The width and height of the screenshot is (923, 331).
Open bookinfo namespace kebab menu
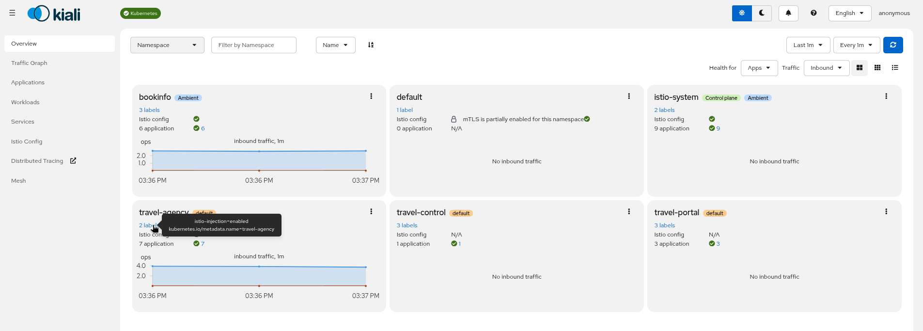coord(371,96)
